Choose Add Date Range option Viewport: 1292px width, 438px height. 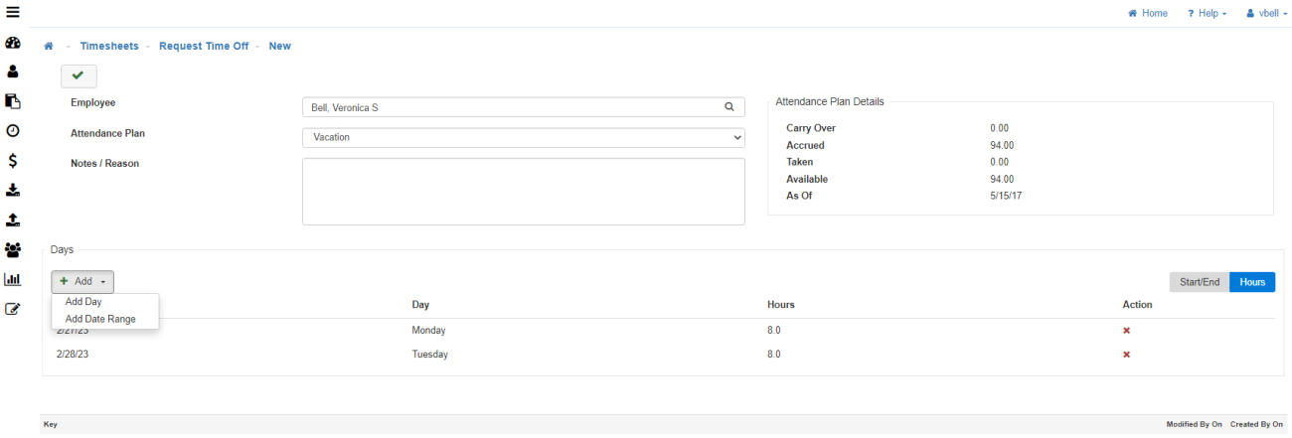tap(100, 319)
